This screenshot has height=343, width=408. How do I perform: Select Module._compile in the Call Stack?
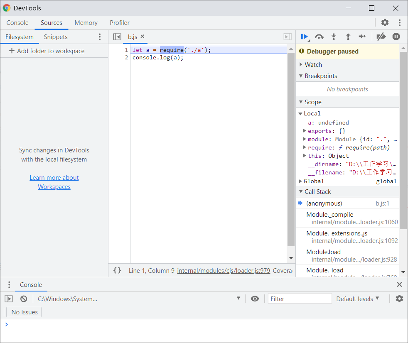(x=330, y=215)
